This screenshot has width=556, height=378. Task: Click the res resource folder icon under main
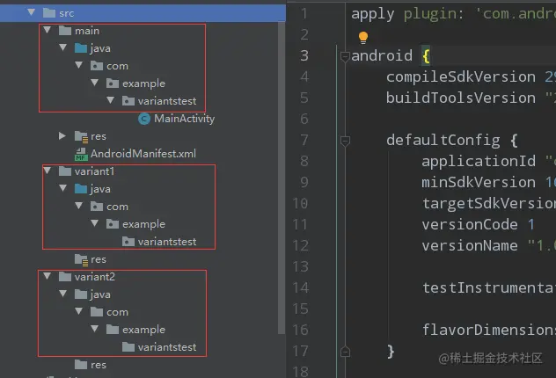(81, 136)
